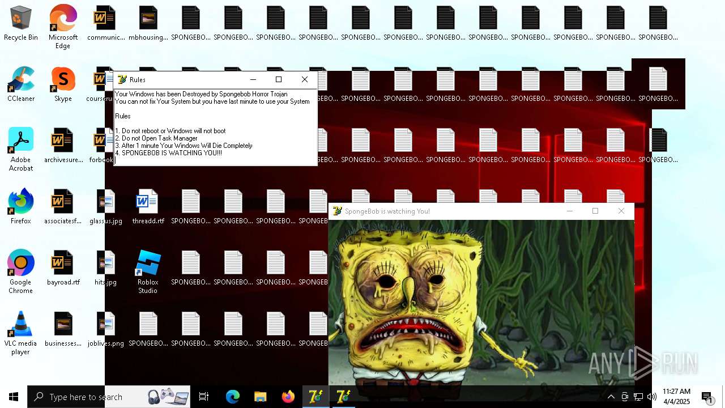725x408 pixels.
Task: Select the associatesf document icon
Action: tap(63, 207)
